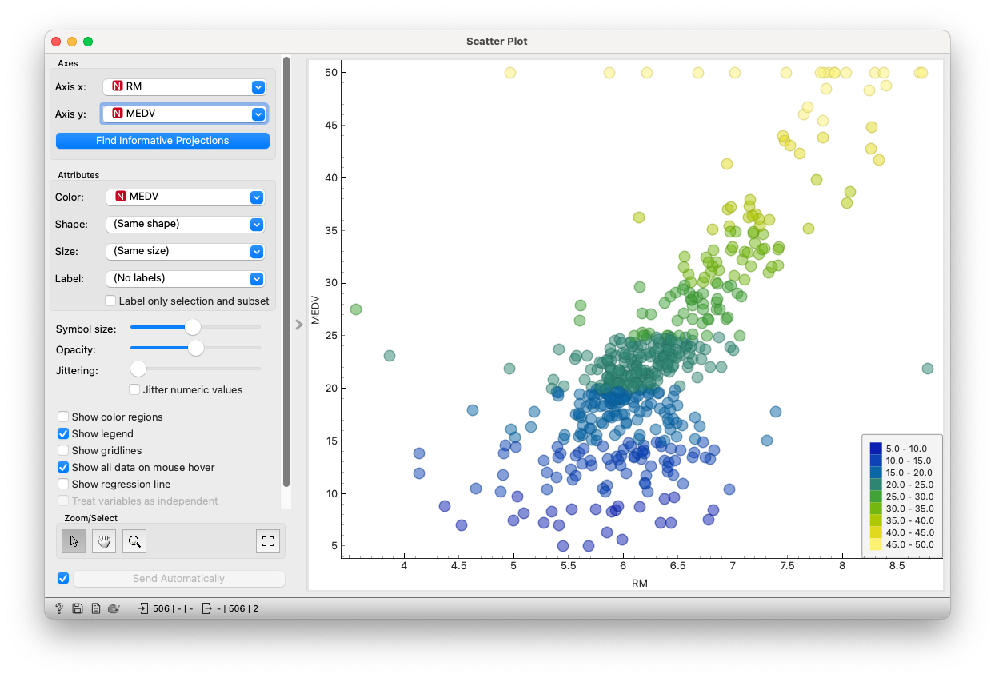
Task: Click the Zoom/Select section heading
Action: [91, 518]
